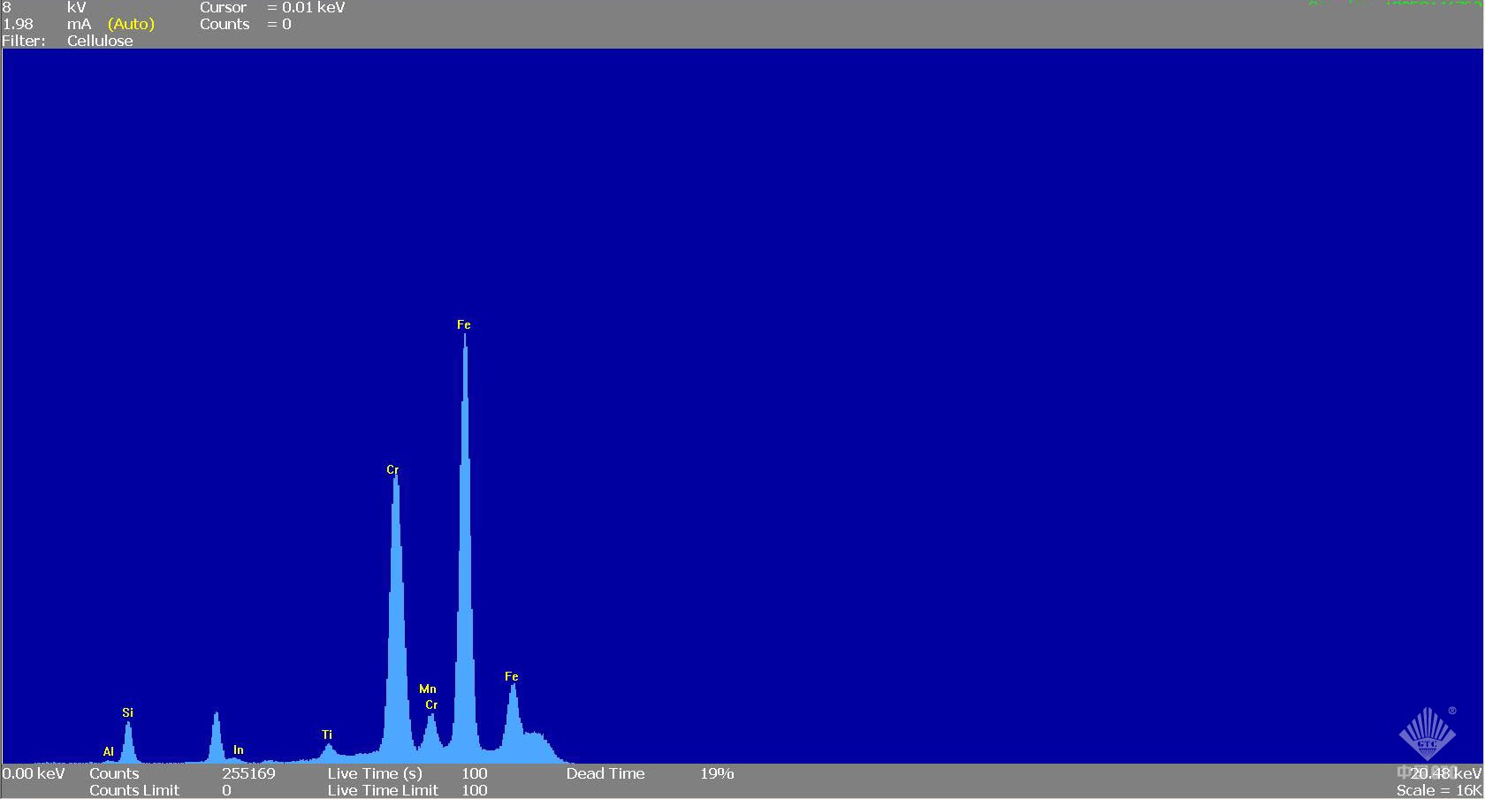1485x799 pixels.
Task: Select the Al element label
Action: coord(109,751)
